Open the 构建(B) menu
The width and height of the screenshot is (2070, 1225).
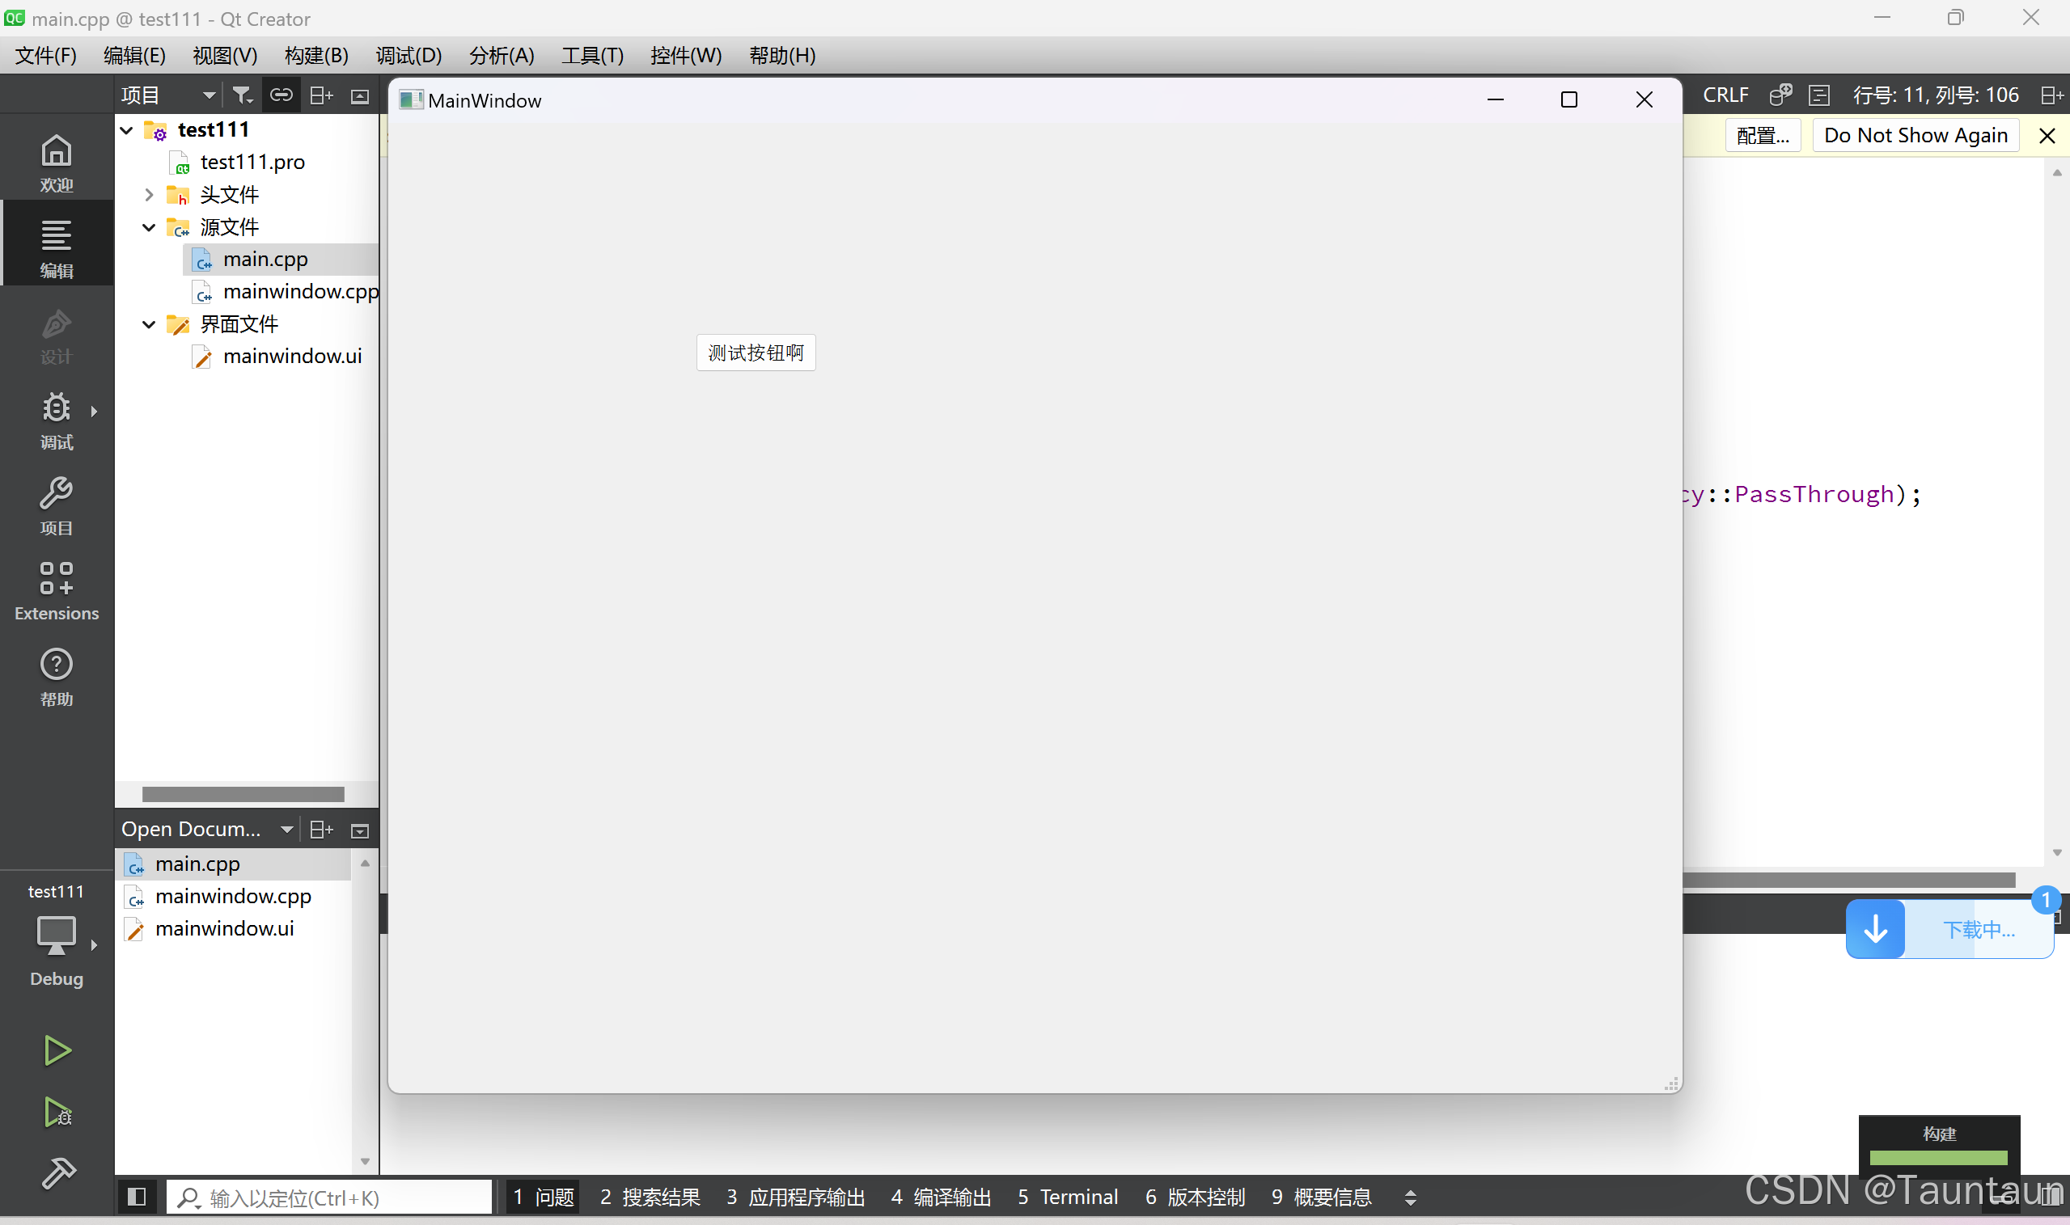(x=316, y=55)
